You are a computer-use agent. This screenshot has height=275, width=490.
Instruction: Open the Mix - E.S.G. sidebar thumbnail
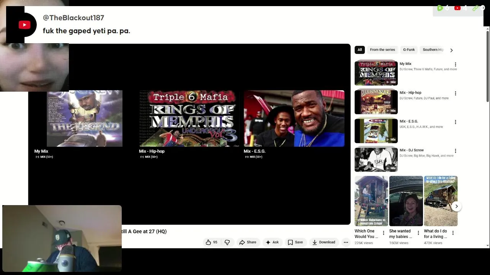pyautogui.click(x=376, y=131)
